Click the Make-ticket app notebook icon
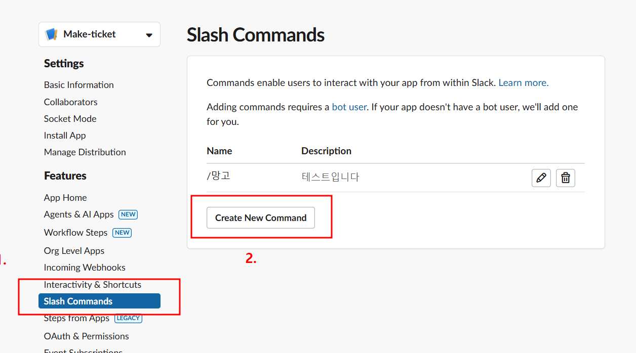 [x=51, y=34]
